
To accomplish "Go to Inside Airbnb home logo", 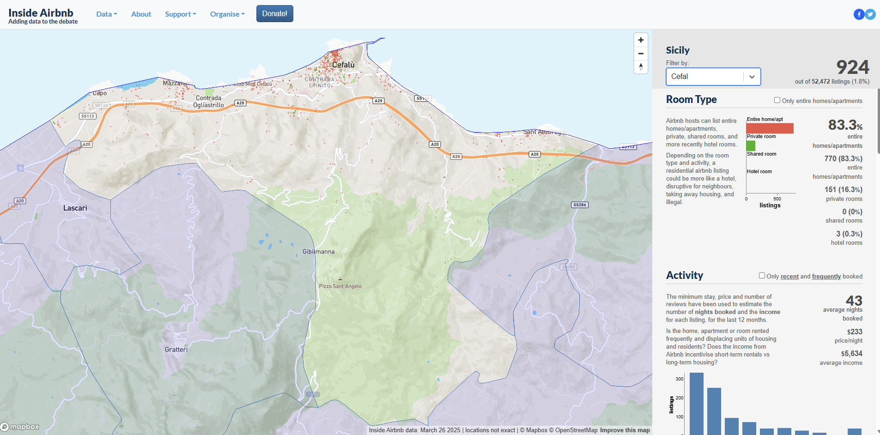I will click(x=43, y=16).
